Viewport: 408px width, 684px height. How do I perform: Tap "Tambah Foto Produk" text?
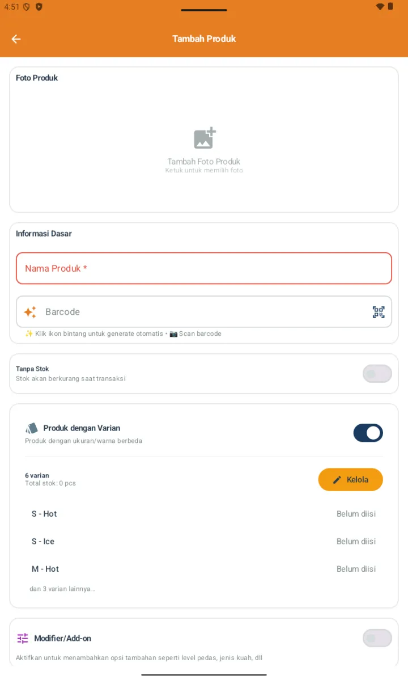pyautogui.click(x=204, y=162)
